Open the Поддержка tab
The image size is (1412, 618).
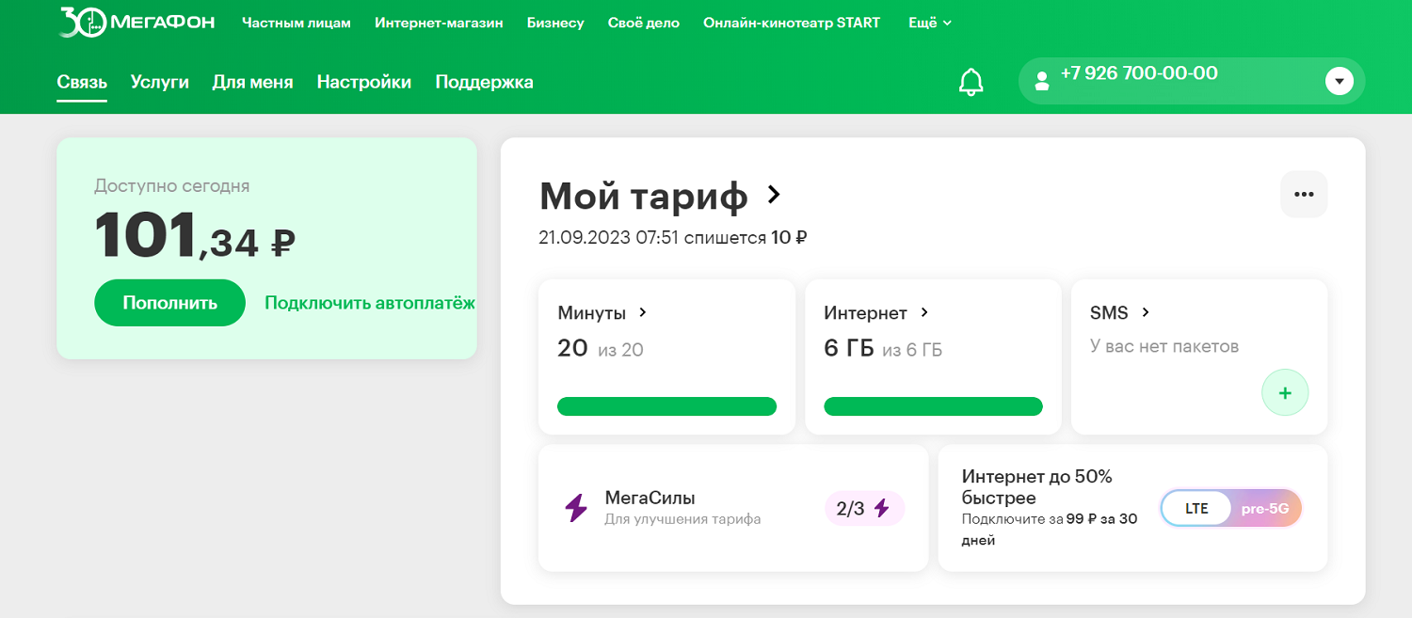pyautogui.click(x=484, y=82)
